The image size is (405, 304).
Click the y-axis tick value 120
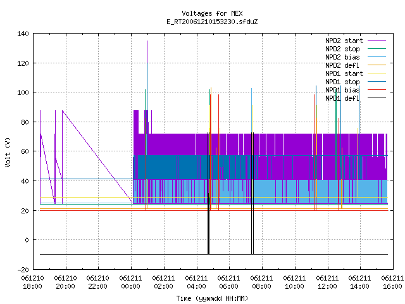23,63
